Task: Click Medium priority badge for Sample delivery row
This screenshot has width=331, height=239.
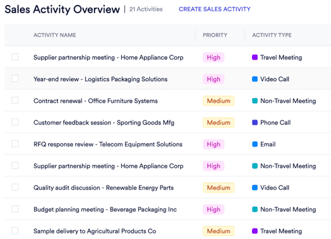Action: [x=218, y=231]
